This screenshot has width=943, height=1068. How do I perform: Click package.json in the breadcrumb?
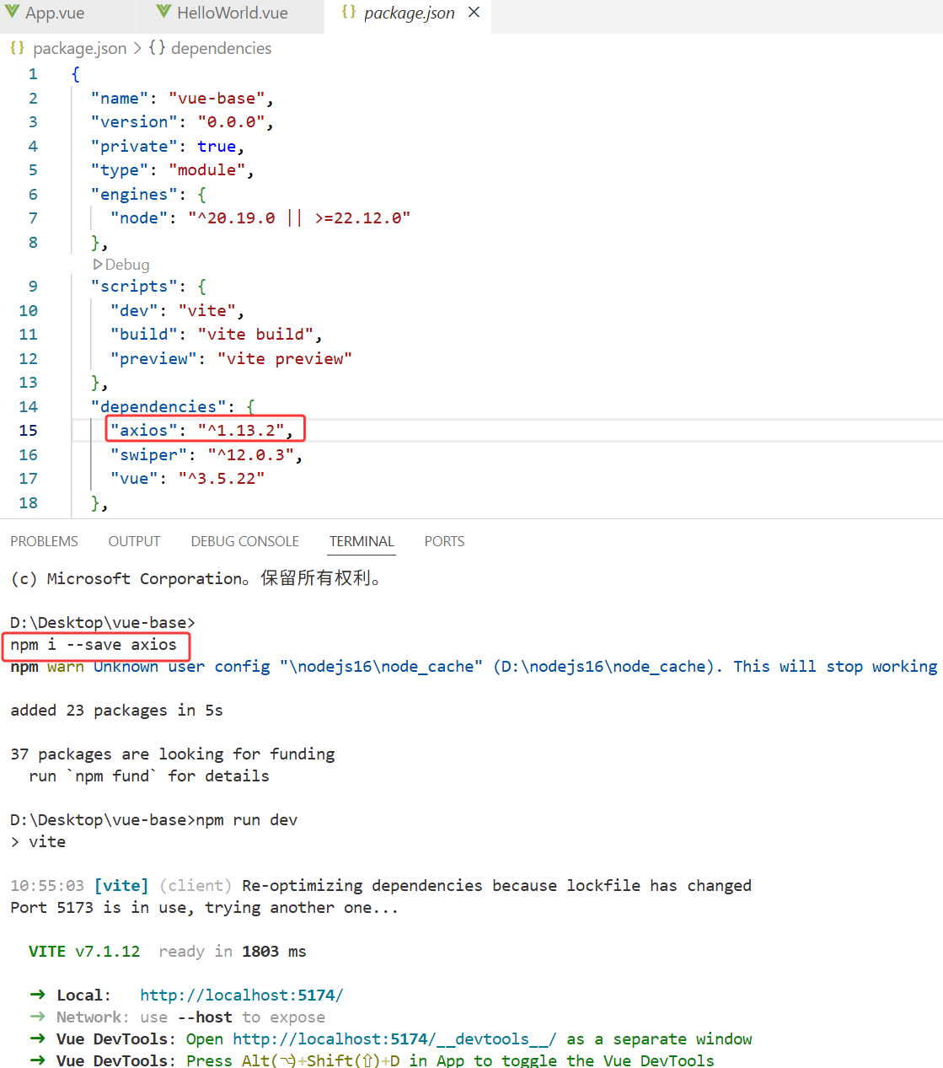(79, 49)
